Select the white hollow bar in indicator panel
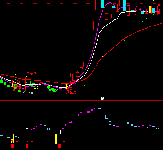The image size is (163, 150). coord(27,132)
